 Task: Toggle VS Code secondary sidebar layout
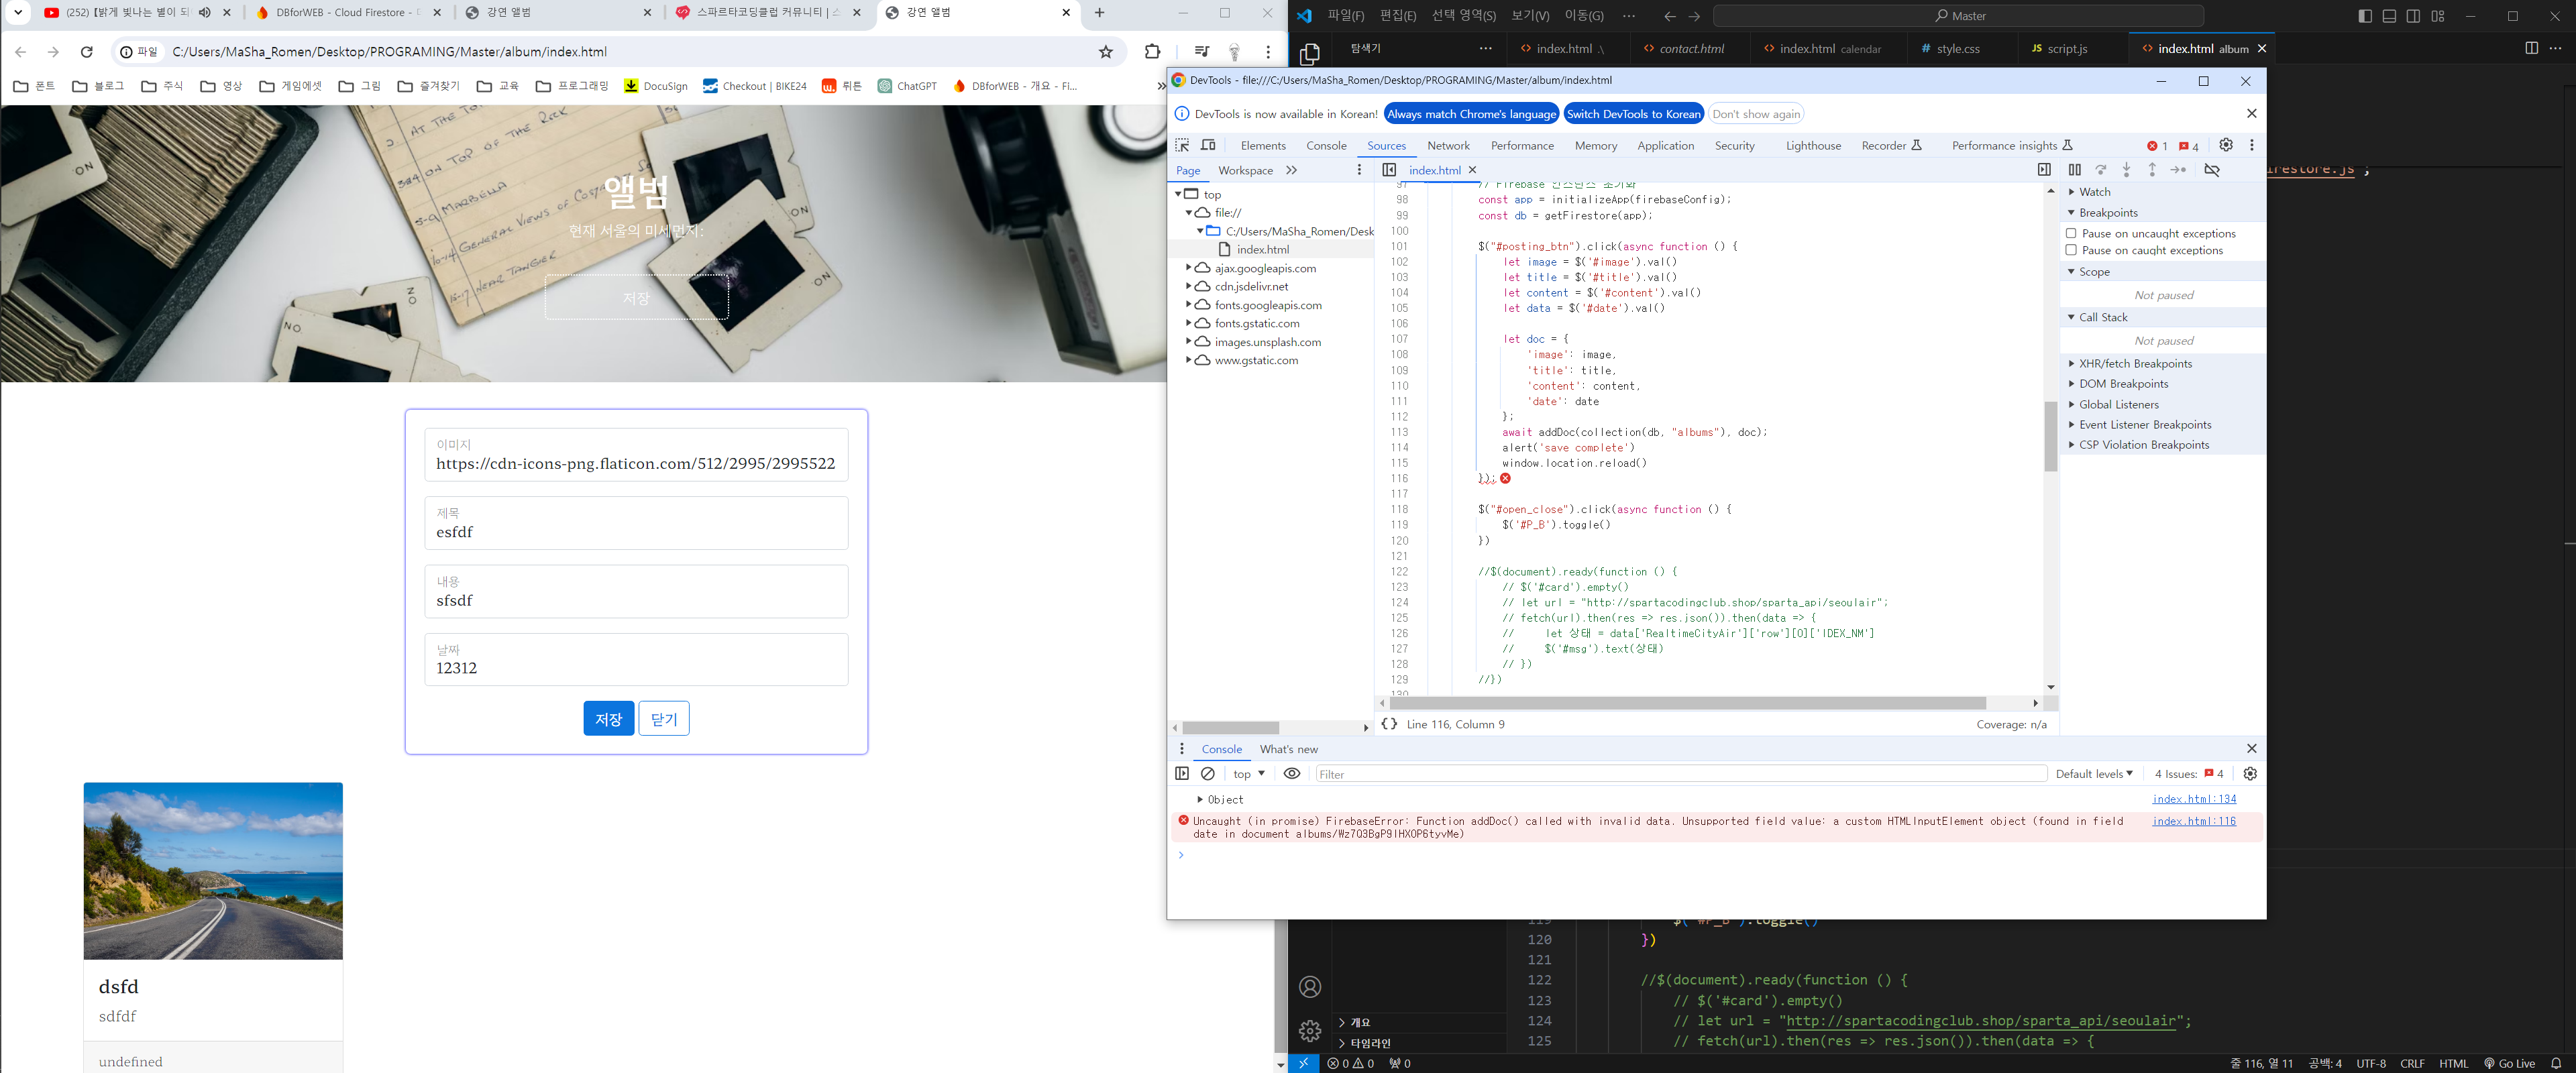[x=2414, y=16]
